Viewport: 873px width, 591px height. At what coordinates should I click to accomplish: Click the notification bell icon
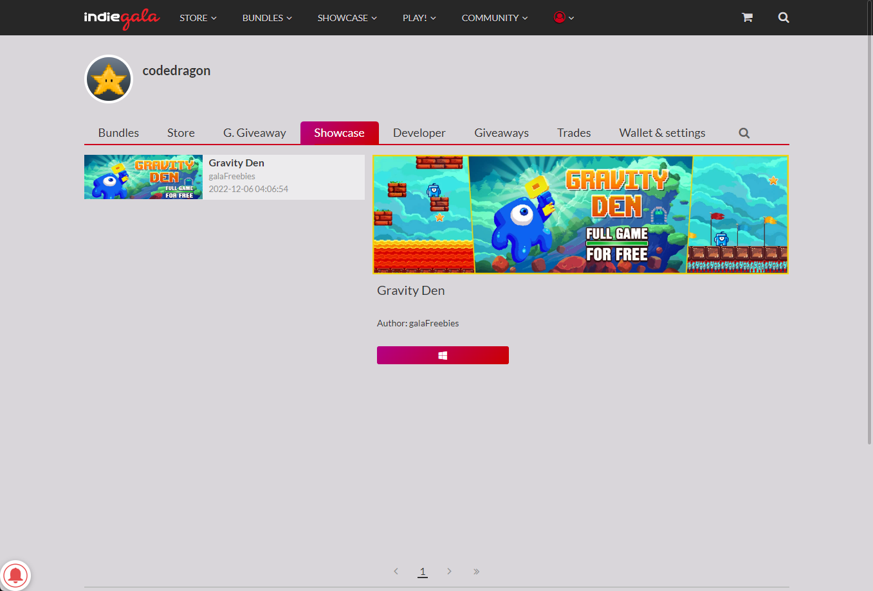point(15,575)
